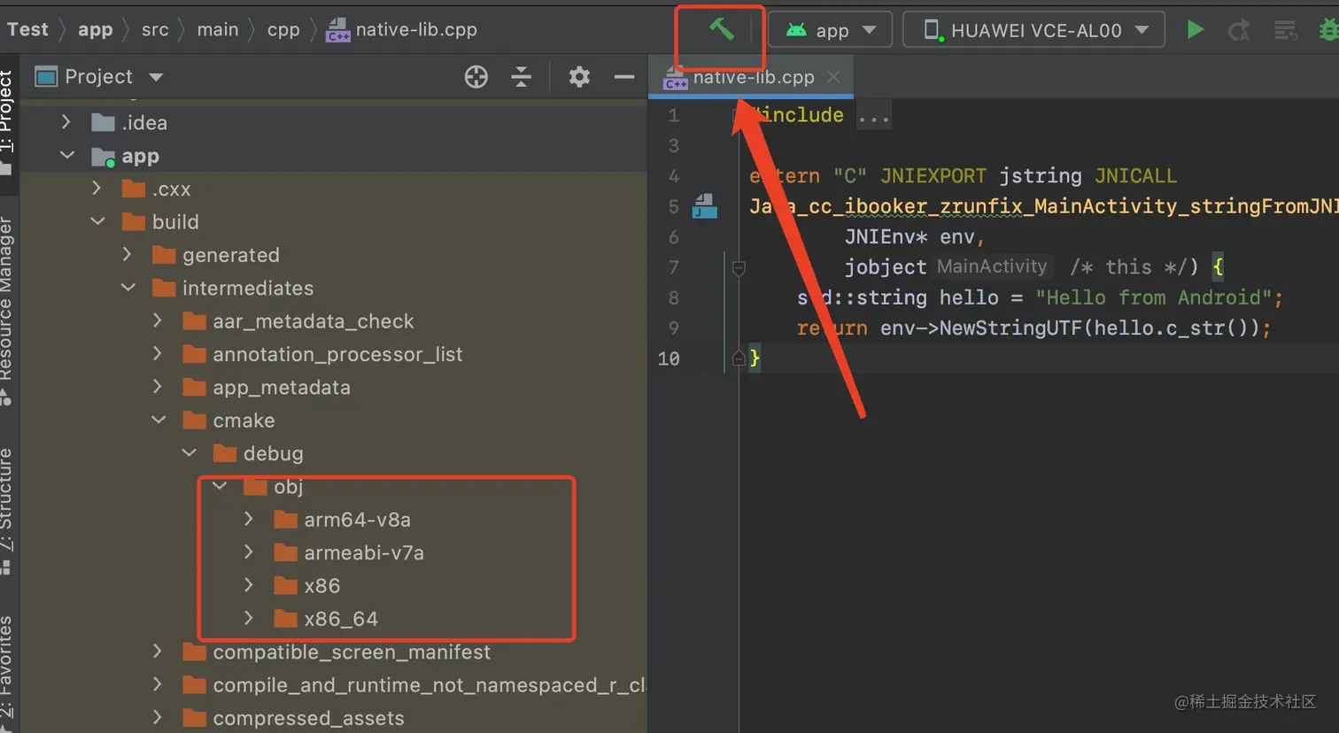
Task: Expand the .cxx folder
Action: click(97, 189)
